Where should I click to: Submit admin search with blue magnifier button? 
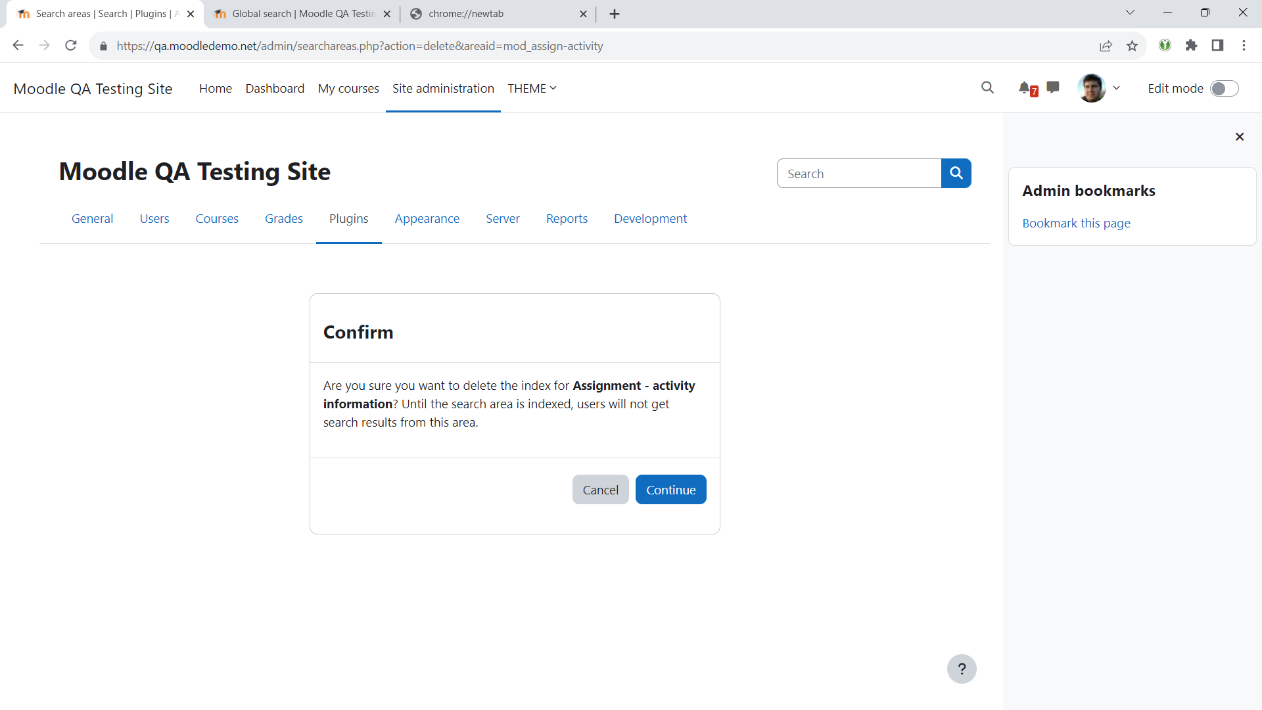pos(956,173)
